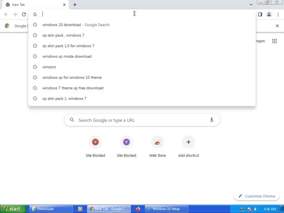The width and height of the screenshot is (284, 213).
Task: Click the history clock icon beside "winzoro"
Action: [35, 67]
